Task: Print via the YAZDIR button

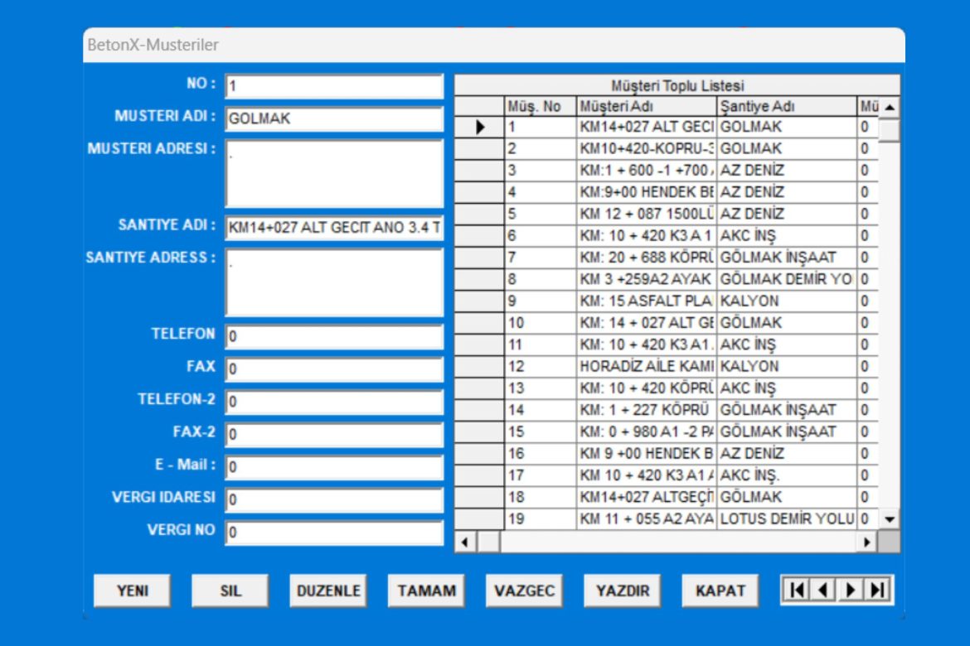Action: [x=623, y=591]
